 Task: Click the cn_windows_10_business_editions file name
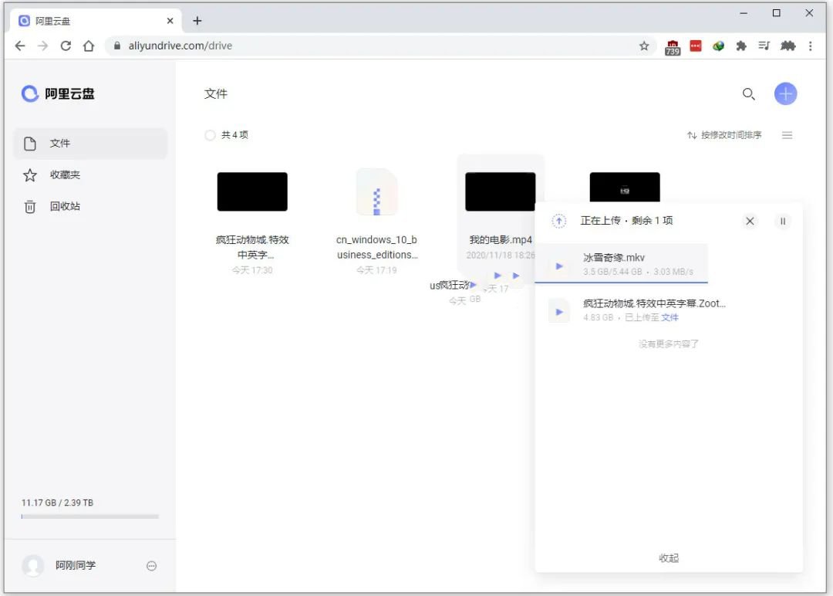pos(376,247)
